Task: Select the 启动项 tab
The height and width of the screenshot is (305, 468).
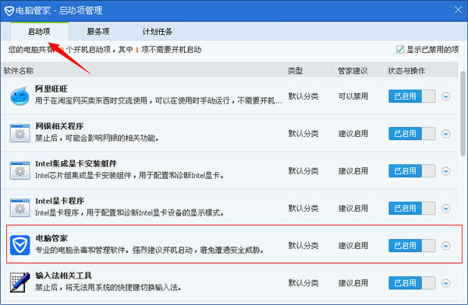Action: [x=40, y=31]
